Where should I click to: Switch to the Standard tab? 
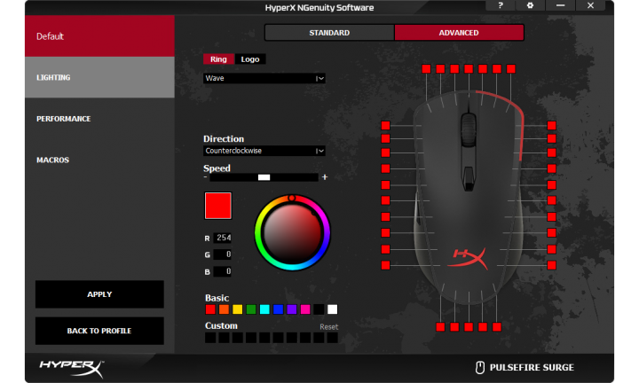pos(329,33)
